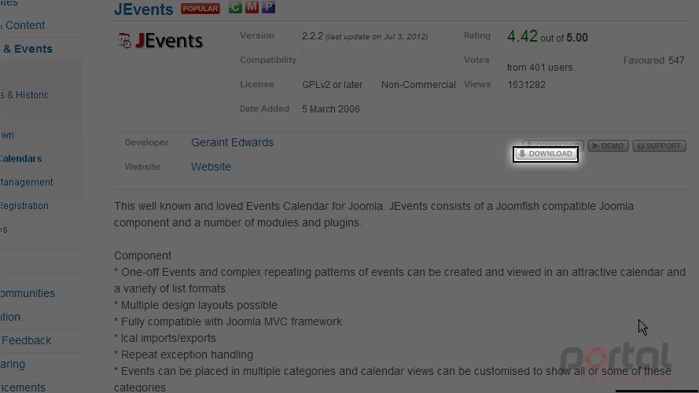Image resolution: width=699 pixels, height=393 pixels.
Task: Click 'from 401 users.' text
Action: 541,68
